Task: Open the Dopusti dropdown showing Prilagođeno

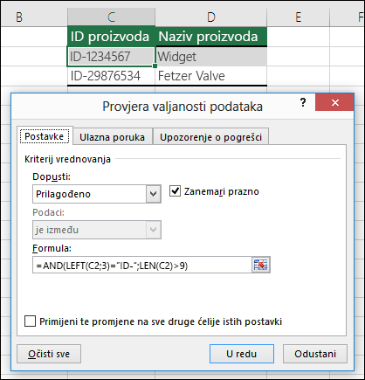Action: [x=97, y=194]
